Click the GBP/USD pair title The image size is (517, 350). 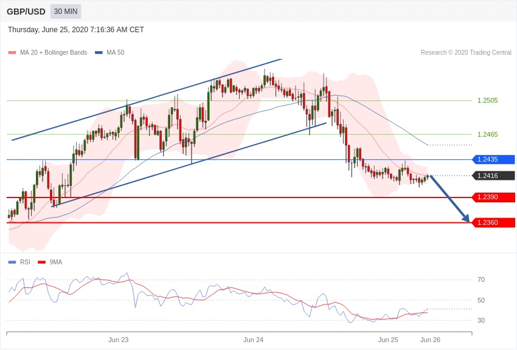pyautogui.click(x=26, y=12)
